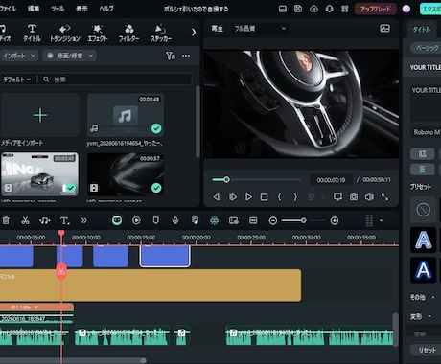Record voiceover with microphone icon
441x364 pixels.
pos(175,220)
